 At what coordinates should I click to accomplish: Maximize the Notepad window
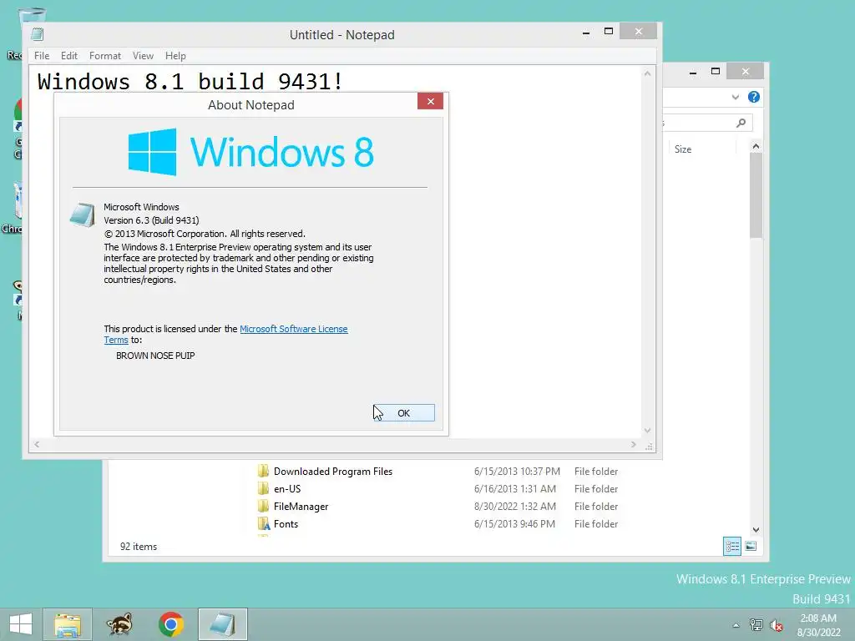pyautogui.click(x=609, y=32)
